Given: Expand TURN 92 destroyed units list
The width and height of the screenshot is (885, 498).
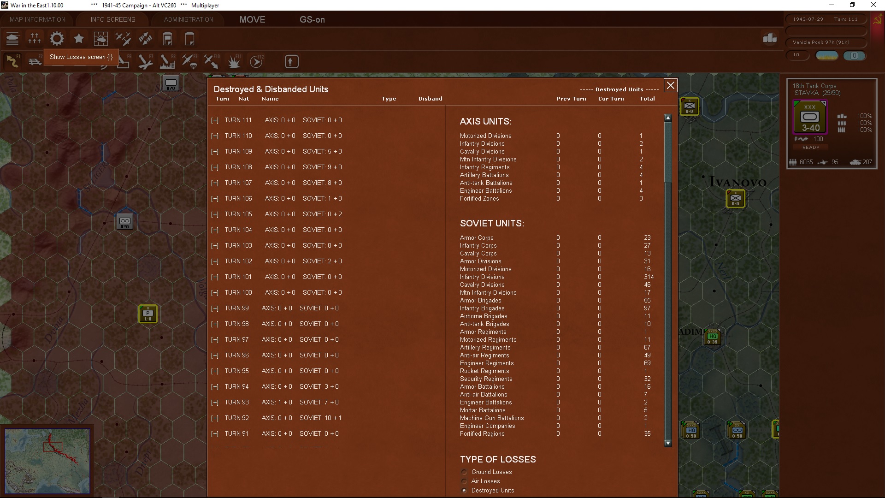Looking at the screenshot, I should click(x=215, y=418).
